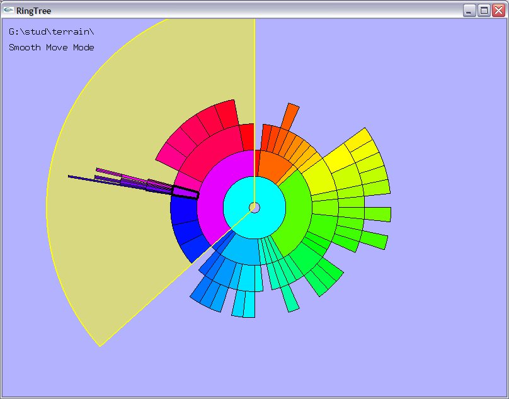
Task: Click the Smooth Move Mode label
Action: [x=51, y=47]
